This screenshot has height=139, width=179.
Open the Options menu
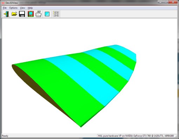pos(13,8)
